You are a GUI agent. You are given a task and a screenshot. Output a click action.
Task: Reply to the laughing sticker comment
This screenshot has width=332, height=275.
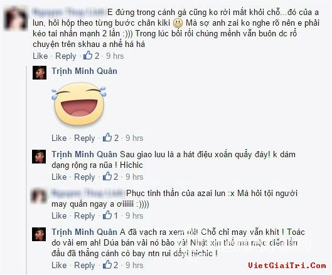85,138
